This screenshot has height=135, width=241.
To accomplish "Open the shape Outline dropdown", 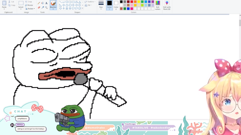I will [x=90, y=2].
